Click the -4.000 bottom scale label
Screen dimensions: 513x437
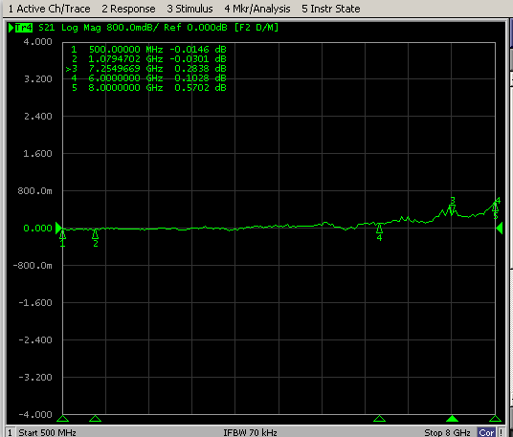click(x=35, y=414)
